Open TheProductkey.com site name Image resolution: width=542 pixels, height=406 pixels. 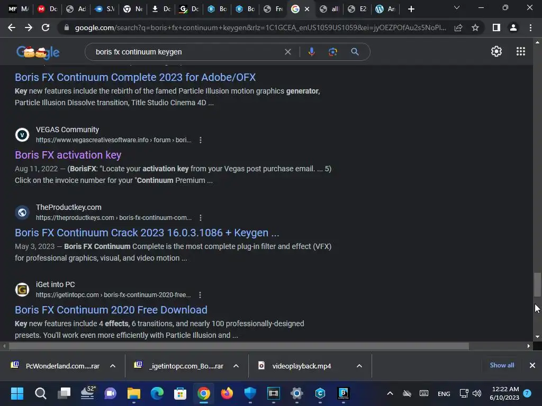(x=68, y=207)
